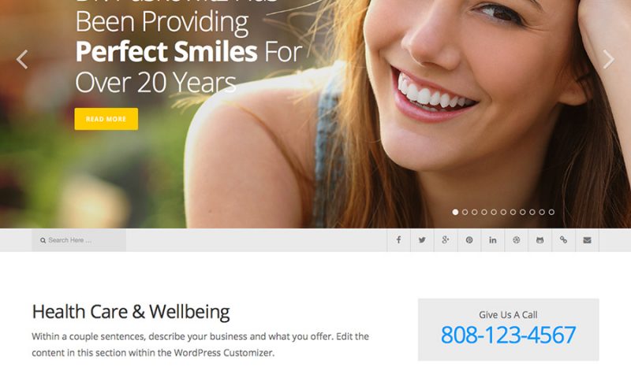Visit the Pinterest profile icon

[x=469, y=240]
